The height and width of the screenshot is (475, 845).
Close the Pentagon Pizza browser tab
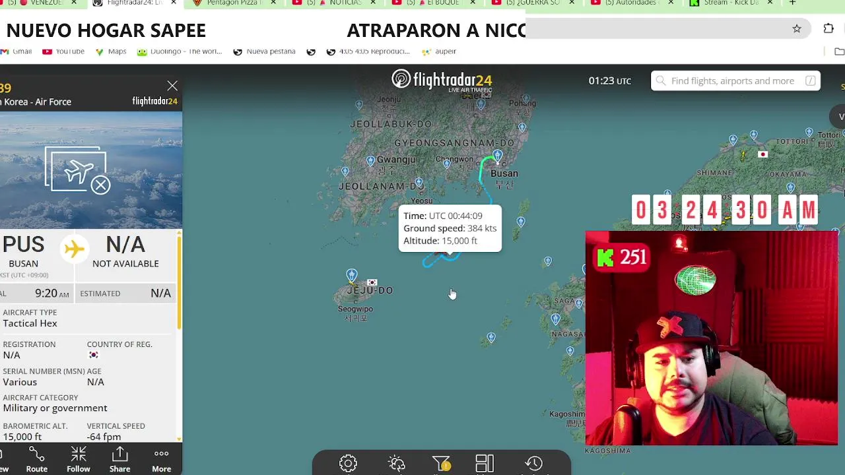click(273, 3)
